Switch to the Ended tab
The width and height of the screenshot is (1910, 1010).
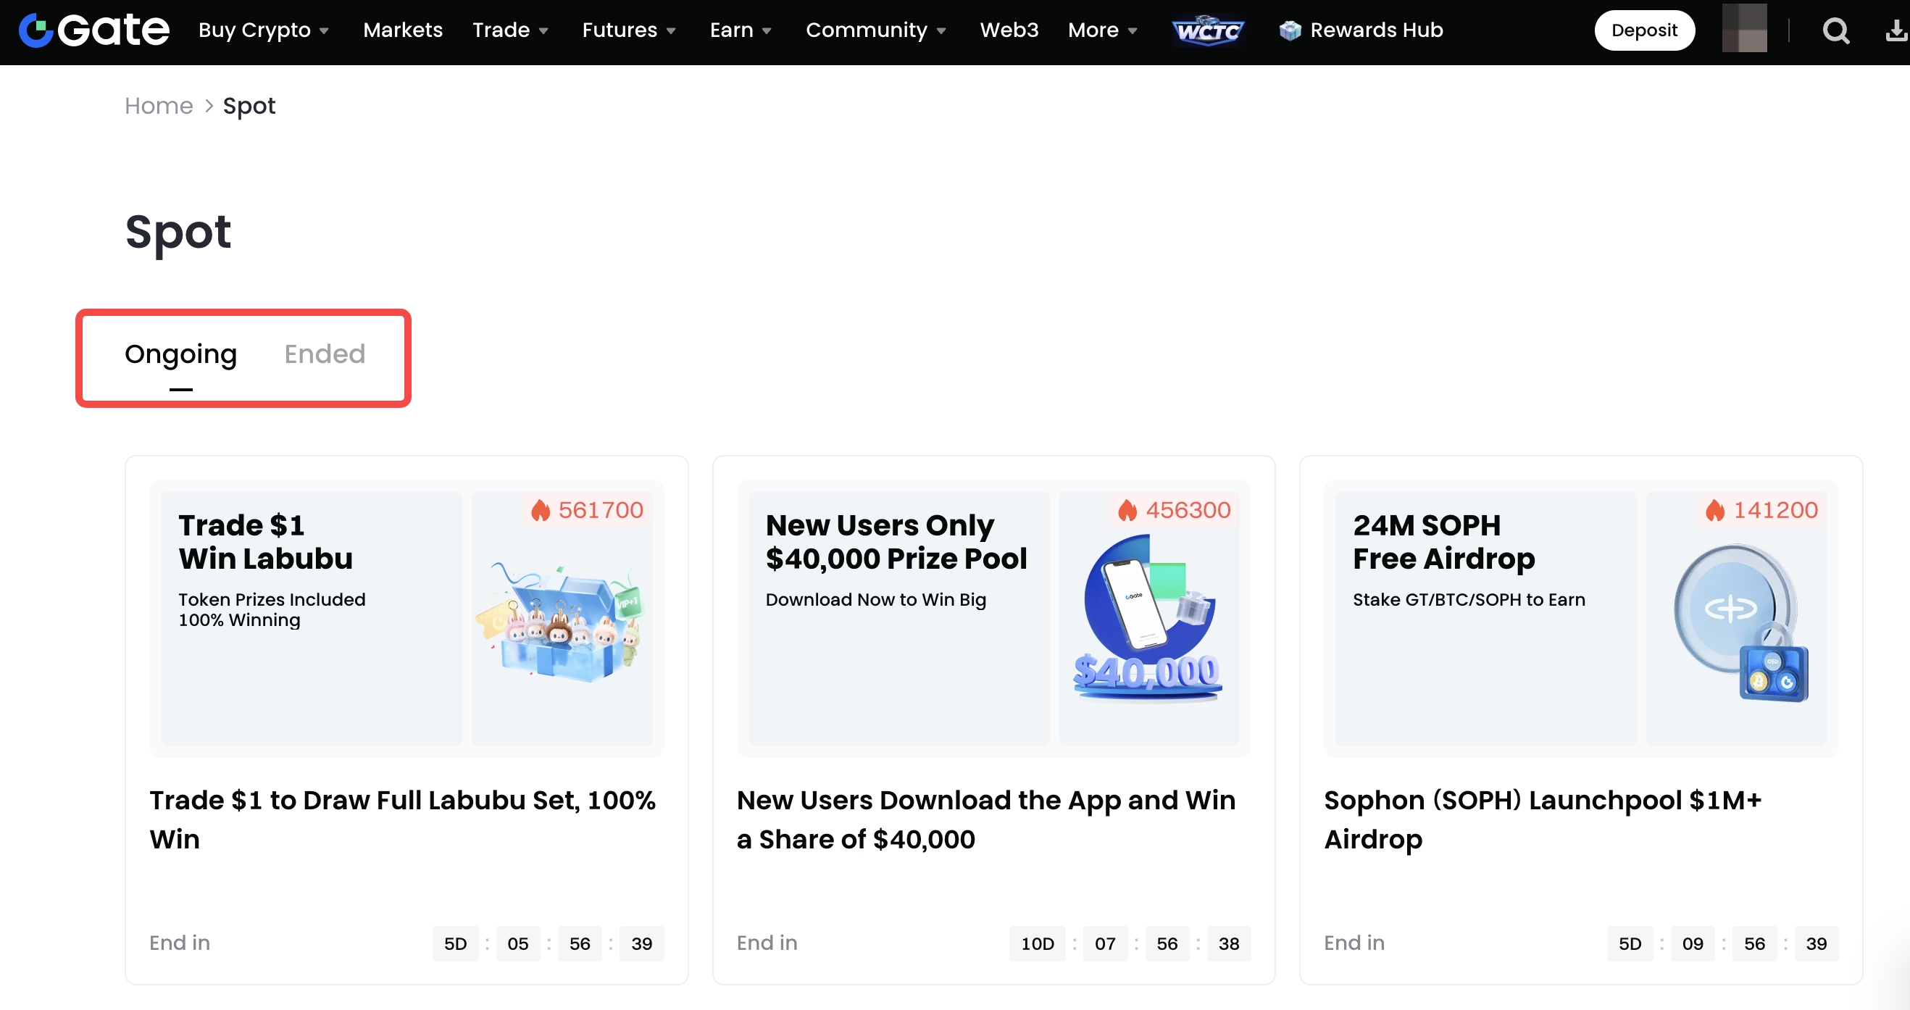coord(325,354)
